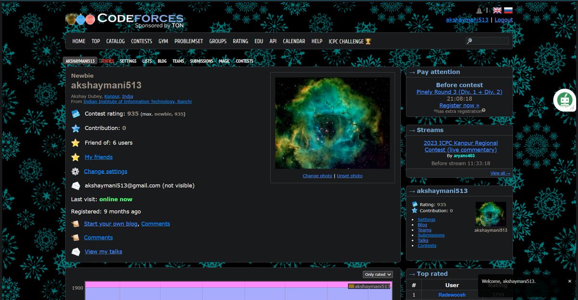Open 2023 ICPC Kanpur Regional stream link

click(x=460, y=146)
